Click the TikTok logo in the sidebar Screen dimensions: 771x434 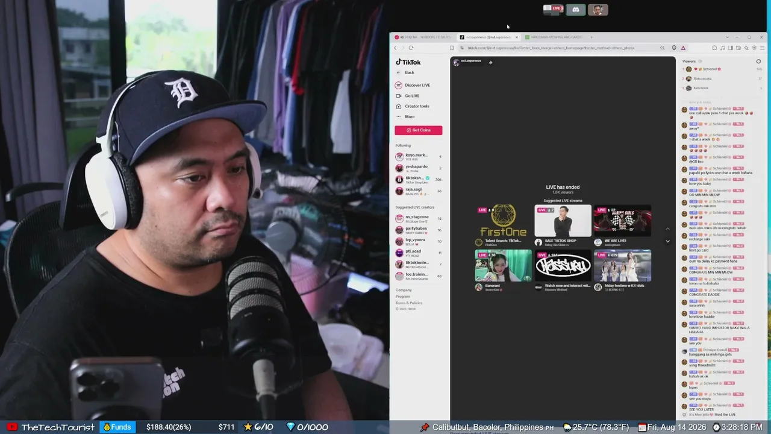coord(408,62)
